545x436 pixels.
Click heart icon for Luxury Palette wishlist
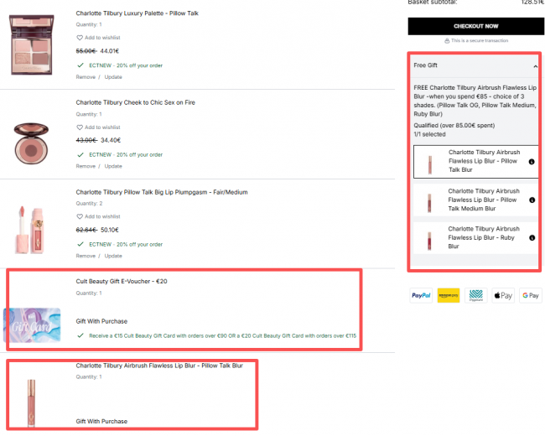point(80,38)
